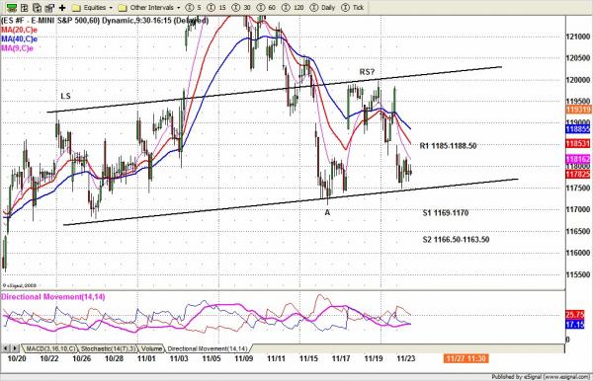Click the 115500 price axis label
Screen dimensions: 593x381
coord(578,274)
